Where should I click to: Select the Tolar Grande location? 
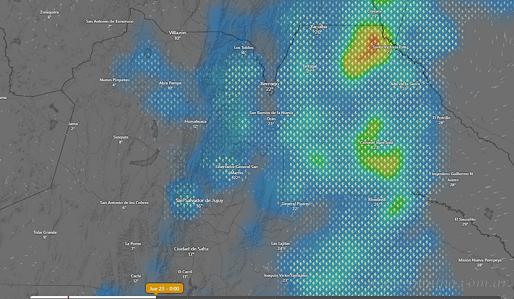pos(45,233)
